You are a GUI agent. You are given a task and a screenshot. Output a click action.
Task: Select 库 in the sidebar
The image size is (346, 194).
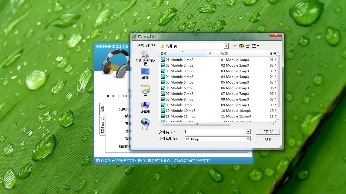(145, 90)
